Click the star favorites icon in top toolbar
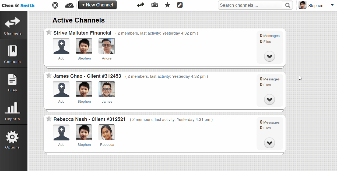Image resolution: width=337 pixels, height=171 pixels. click(167, 5)
